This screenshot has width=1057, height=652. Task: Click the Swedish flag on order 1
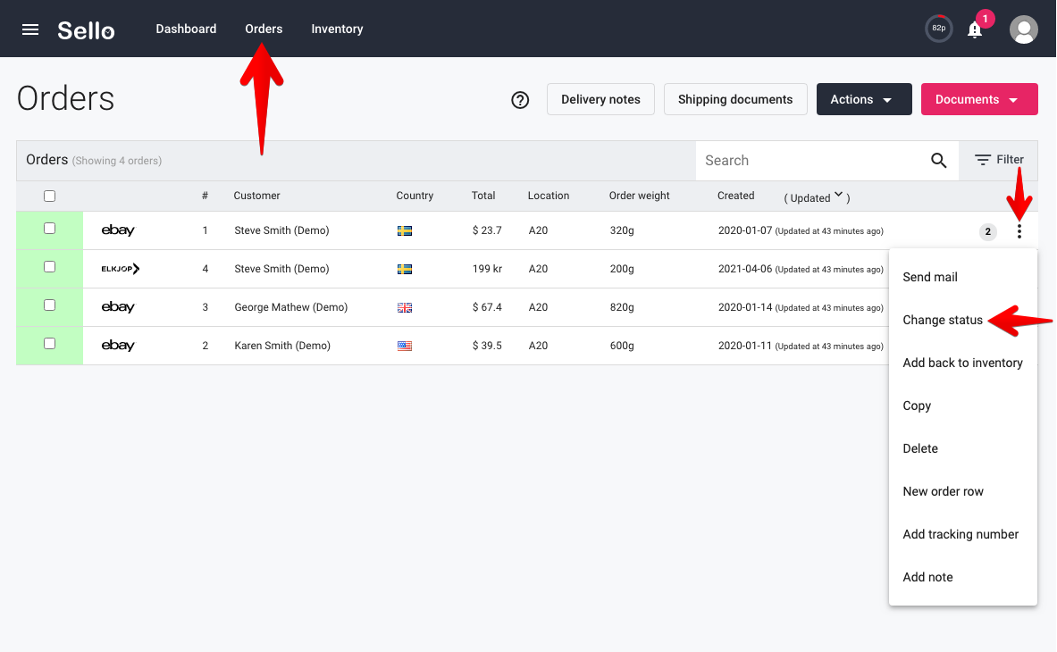(405, 231)
